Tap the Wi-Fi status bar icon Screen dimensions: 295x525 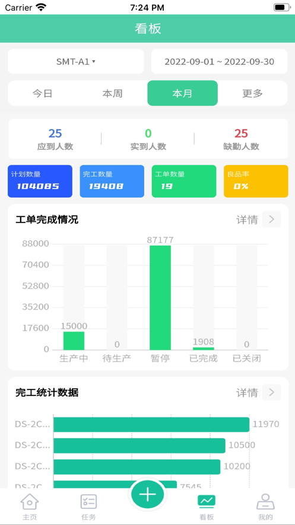point(41,7)
